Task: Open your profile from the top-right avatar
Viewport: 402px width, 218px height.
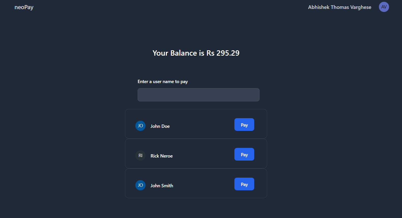Action: click(384, 7)
